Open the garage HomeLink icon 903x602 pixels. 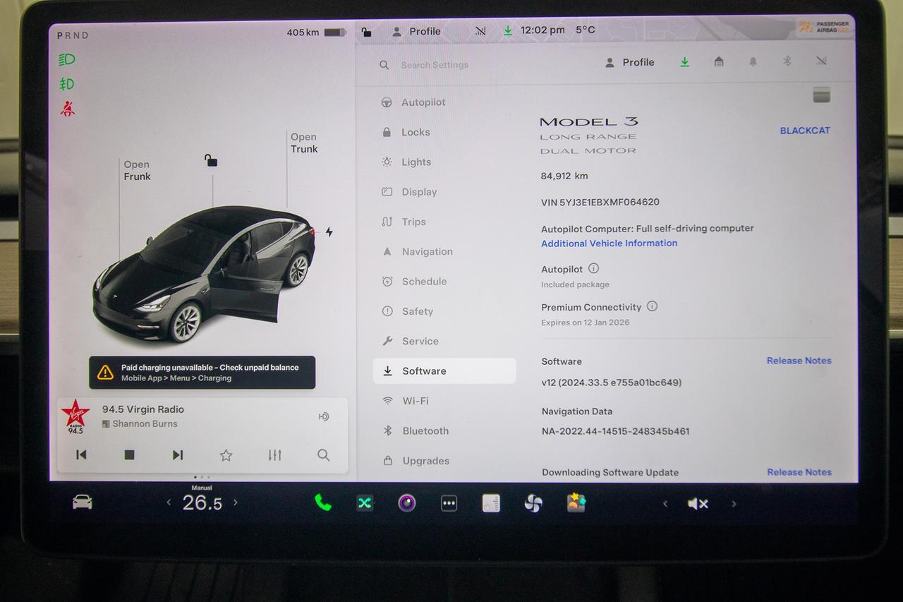click(719, 62)
